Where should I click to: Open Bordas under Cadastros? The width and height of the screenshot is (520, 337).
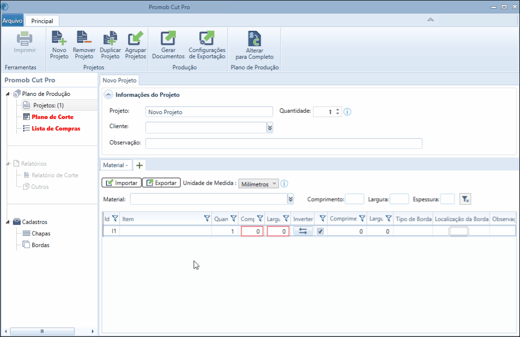point(40,245)
